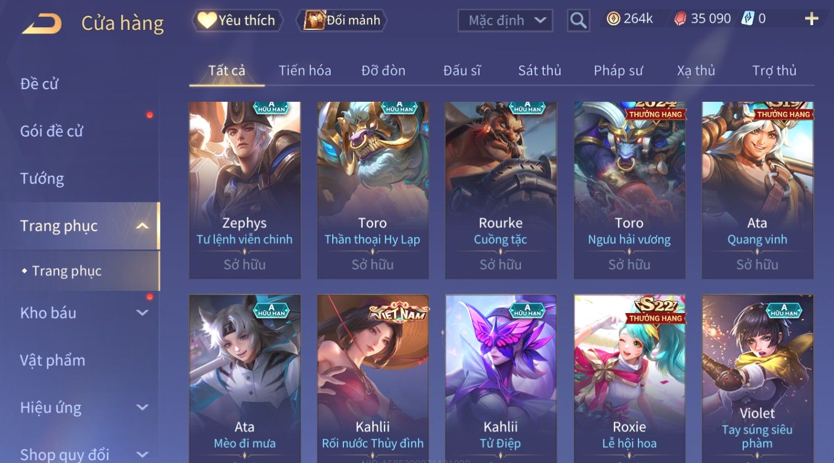Open Gói đề cử in the sidebar
This screenshot has width=834, height=463.
[52, 131]
